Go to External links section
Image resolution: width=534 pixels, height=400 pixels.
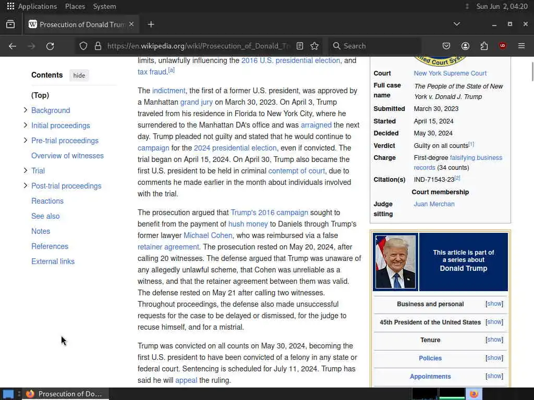pyautogui.click(x=53, y=261)
